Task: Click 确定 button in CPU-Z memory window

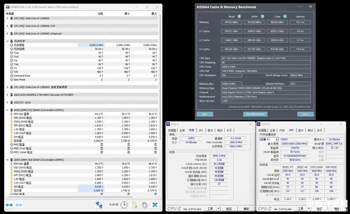Action: [x=246, y=209]
